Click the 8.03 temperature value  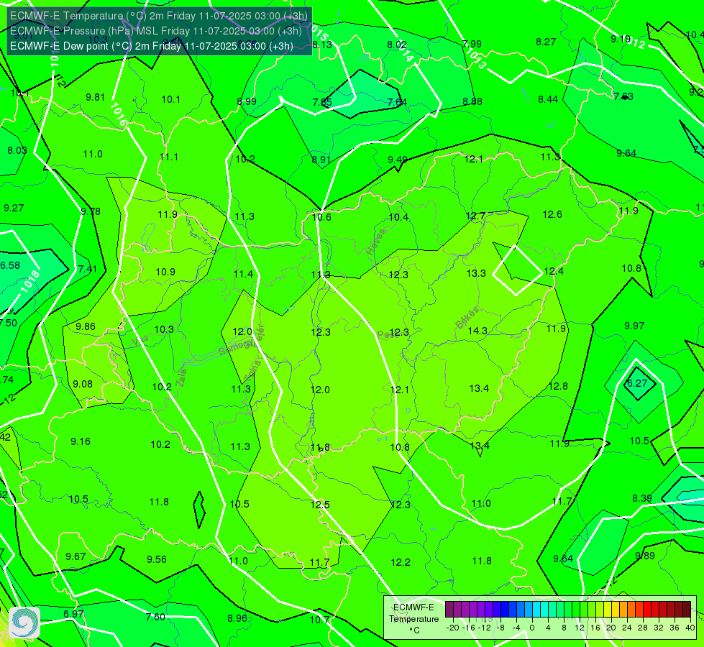pyautogui.click(x=17, y=150)
